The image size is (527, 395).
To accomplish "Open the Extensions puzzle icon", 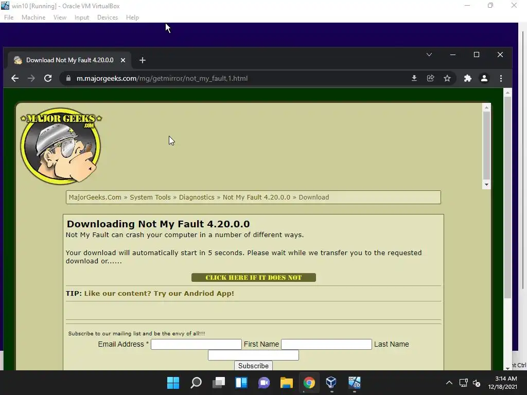I will pyautogui.click(x=467, y=78).
